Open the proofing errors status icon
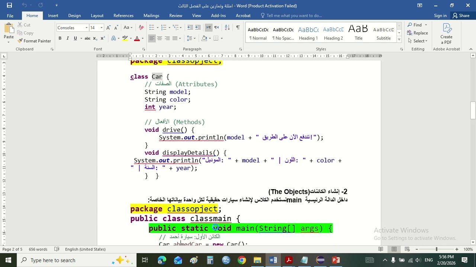 (57, 249)
